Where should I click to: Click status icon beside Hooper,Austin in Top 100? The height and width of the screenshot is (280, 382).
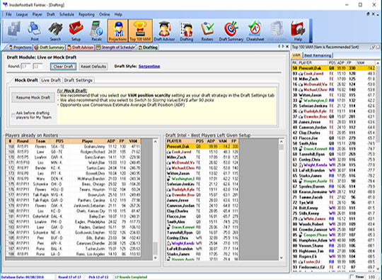coord(301,181)
